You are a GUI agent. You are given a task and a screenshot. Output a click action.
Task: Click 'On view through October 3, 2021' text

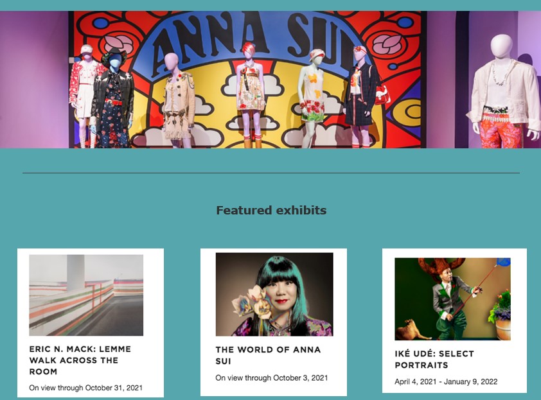coord(272,378)
